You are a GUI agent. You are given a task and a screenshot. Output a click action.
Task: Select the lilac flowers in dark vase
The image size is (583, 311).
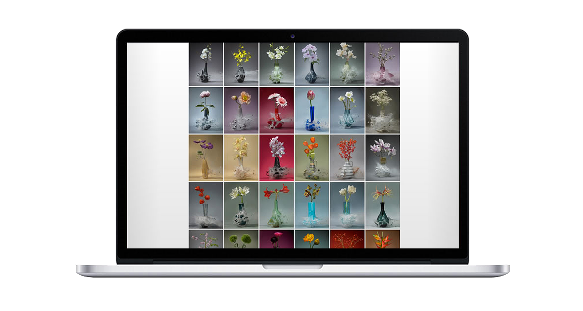pos(311,64)
